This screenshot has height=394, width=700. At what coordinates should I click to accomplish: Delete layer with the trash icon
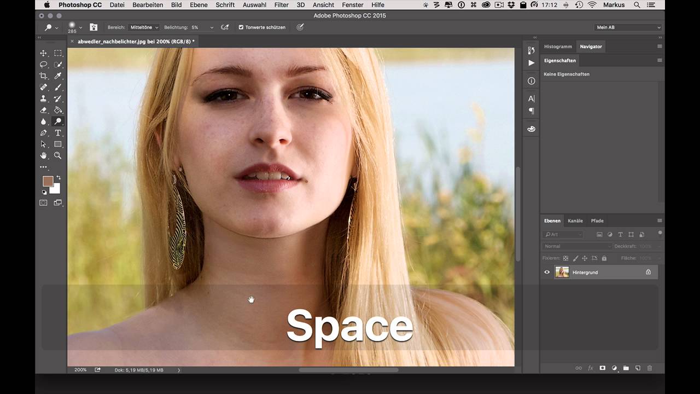(650, 368)
